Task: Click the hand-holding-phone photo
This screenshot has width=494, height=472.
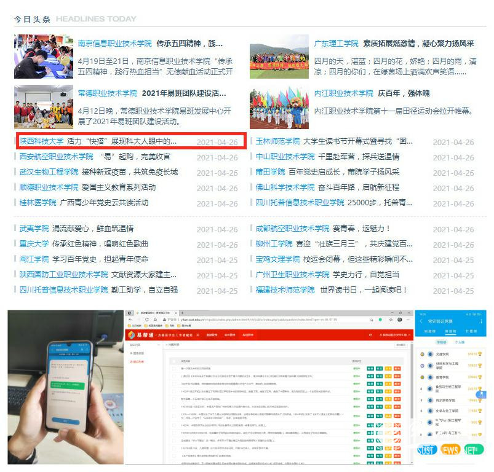Action: pos(65,387)
